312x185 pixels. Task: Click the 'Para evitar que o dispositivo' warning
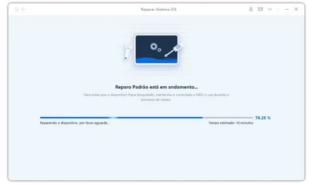coord(156,97)
